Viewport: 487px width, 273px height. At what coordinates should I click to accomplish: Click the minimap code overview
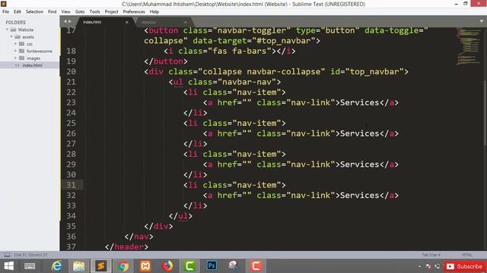click(469, 46)
